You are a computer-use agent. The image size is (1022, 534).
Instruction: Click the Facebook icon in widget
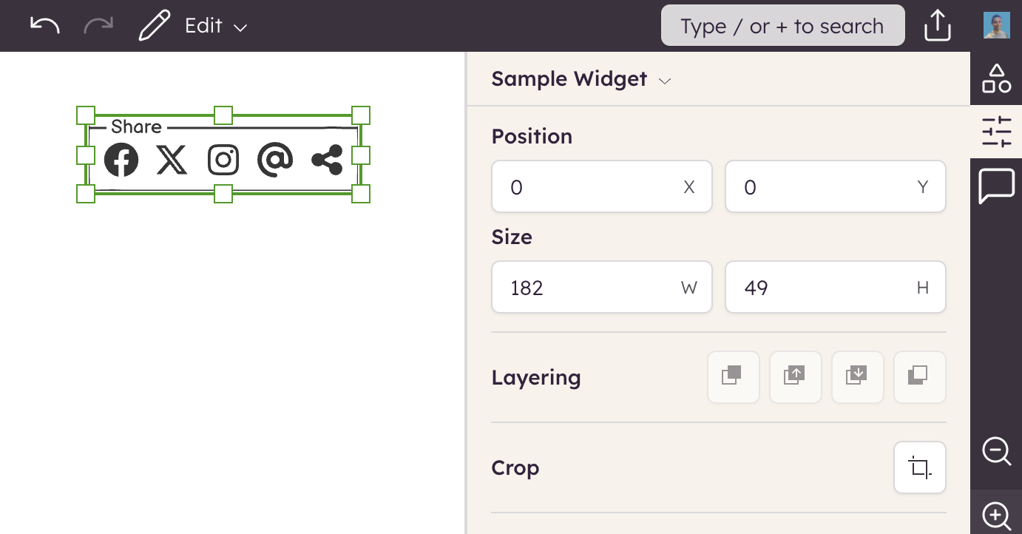(x=121, y=160)
